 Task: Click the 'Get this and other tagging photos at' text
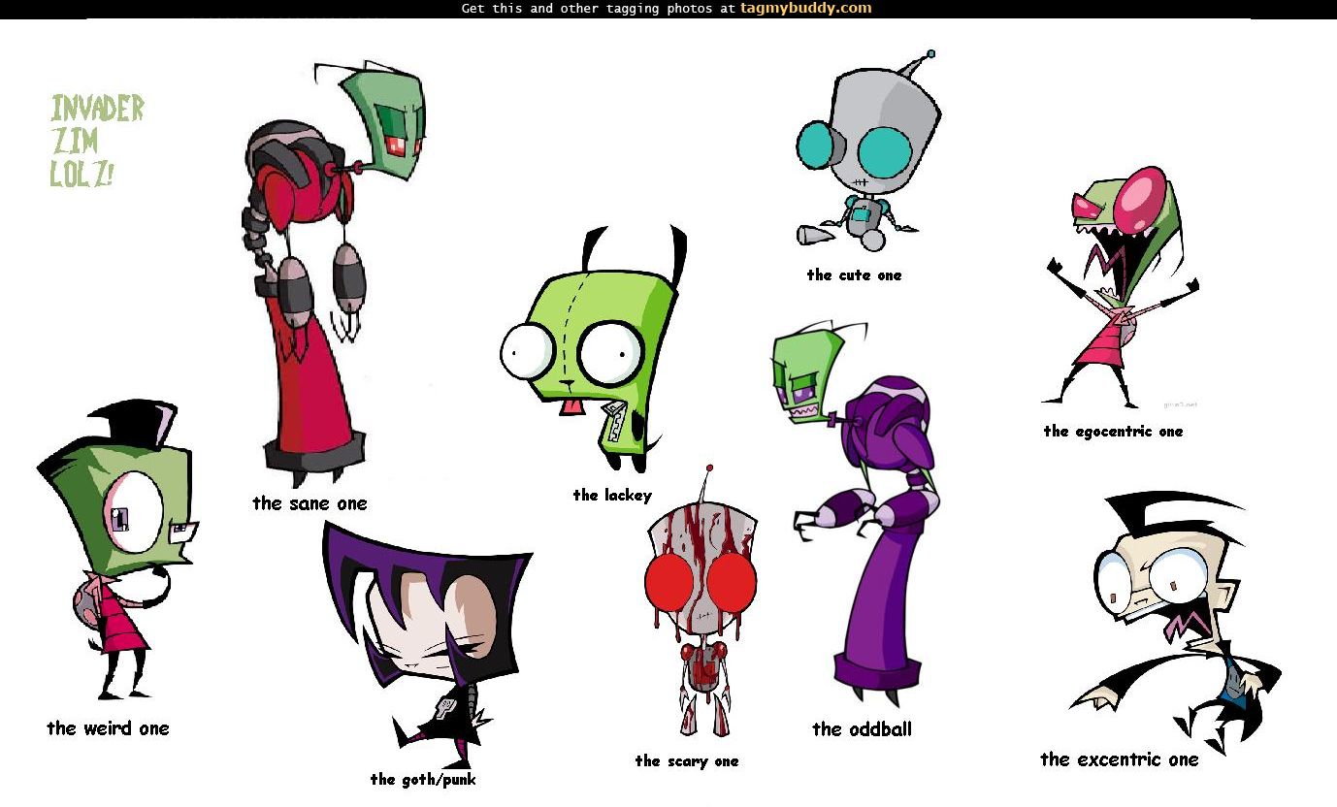coord(599,9)
